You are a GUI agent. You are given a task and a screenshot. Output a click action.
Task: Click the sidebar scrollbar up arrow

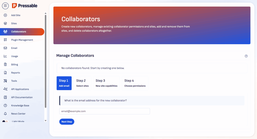coord(46,13)
